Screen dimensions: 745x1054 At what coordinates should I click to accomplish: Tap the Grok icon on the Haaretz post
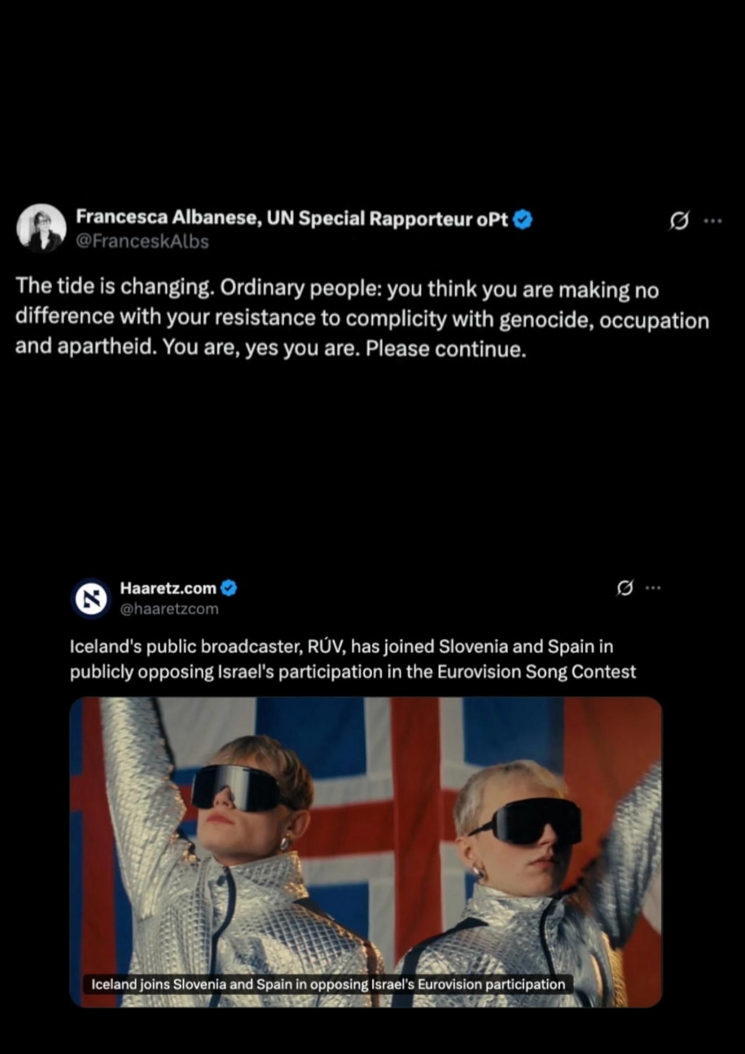click(x=625, y=588)
